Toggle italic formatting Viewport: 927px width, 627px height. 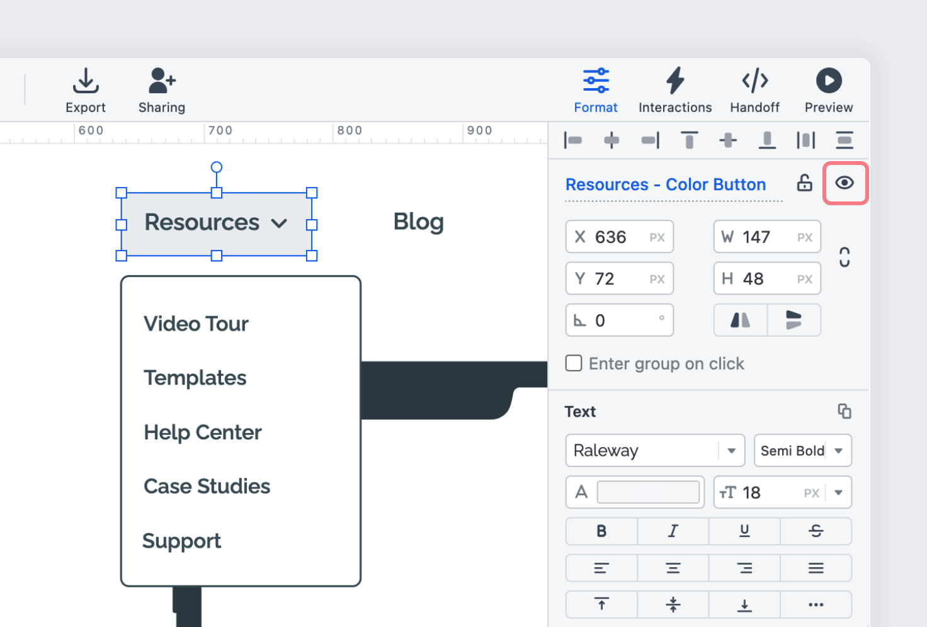tap(673, 531)
